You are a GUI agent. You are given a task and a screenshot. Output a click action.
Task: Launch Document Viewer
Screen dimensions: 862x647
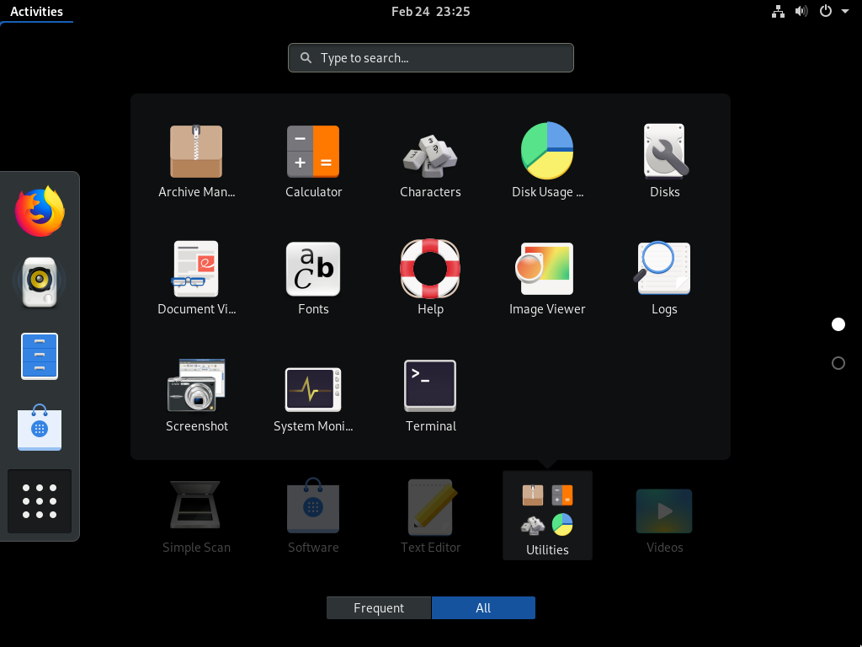(196, 278)
